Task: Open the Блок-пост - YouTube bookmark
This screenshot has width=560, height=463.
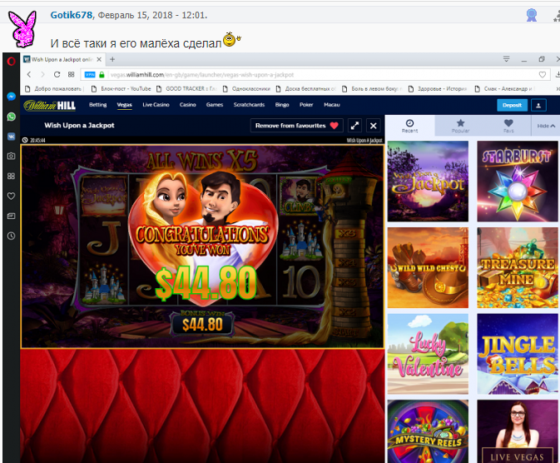Action: pos(121,88)
